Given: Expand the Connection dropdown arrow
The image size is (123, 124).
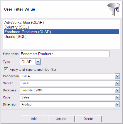Looking at the screenshot, I should click(117, 76).
